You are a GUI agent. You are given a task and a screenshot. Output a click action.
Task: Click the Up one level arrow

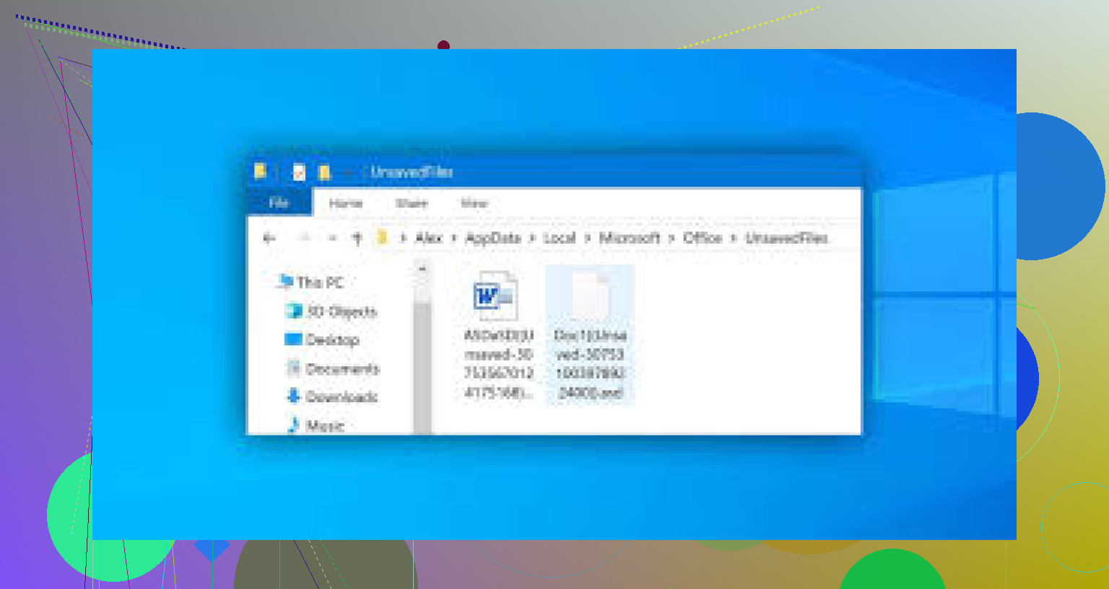(x=357, y=238)
